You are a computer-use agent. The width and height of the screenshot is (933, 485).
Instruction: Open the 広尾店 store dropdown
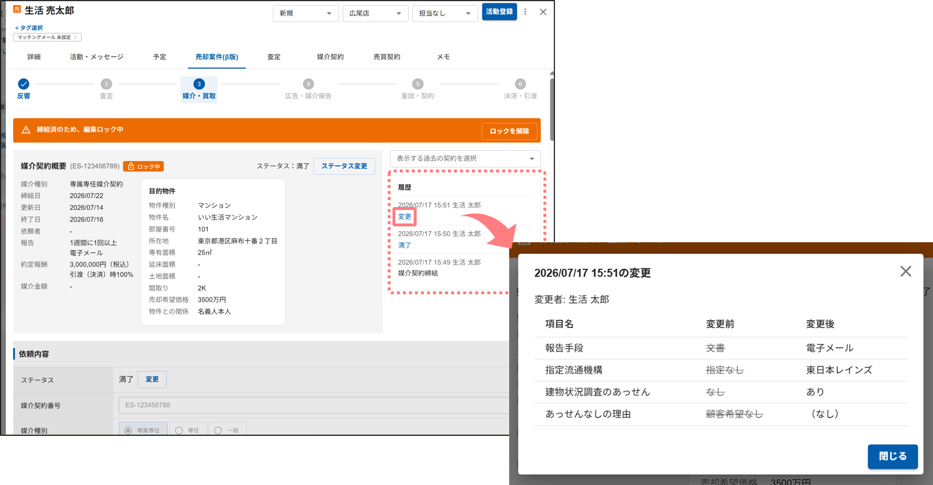(x=376, y=13)
